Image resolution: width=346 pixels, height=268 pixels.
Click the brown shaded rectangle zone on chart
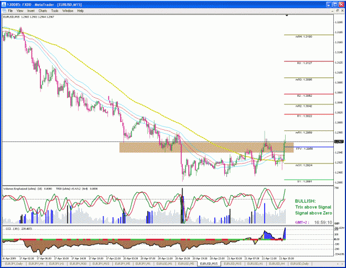(x=206, y=148)
